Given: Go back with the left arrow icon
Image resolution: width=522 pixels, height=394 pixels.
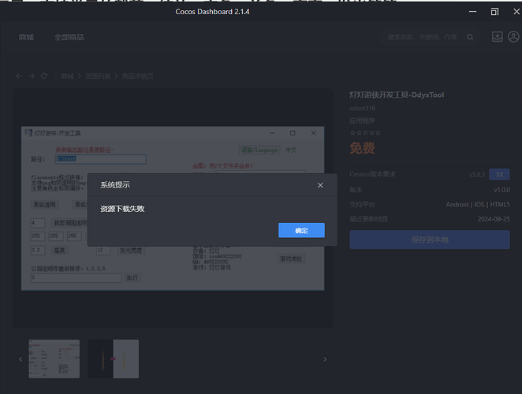Looking at the screenshot, I should point(19,76).
